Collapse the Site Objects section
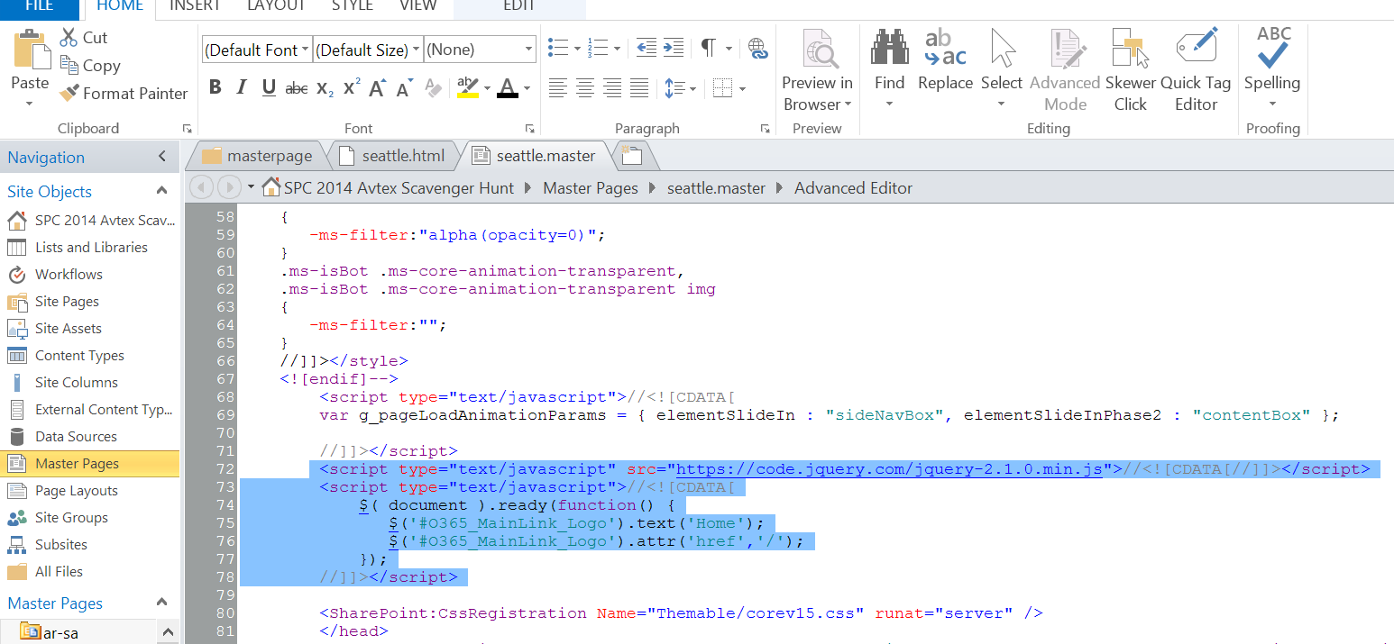Screen dimensions: 1394x644 pos(162,191)
